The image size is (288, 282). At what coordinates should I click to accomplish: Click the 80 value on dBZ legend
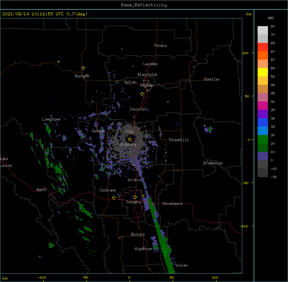273,26
